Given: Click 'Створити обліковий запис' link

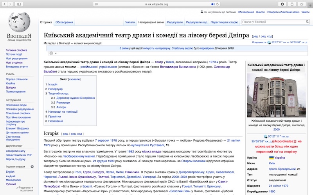Looking at the screenshot, I should [x=283, y=12].
